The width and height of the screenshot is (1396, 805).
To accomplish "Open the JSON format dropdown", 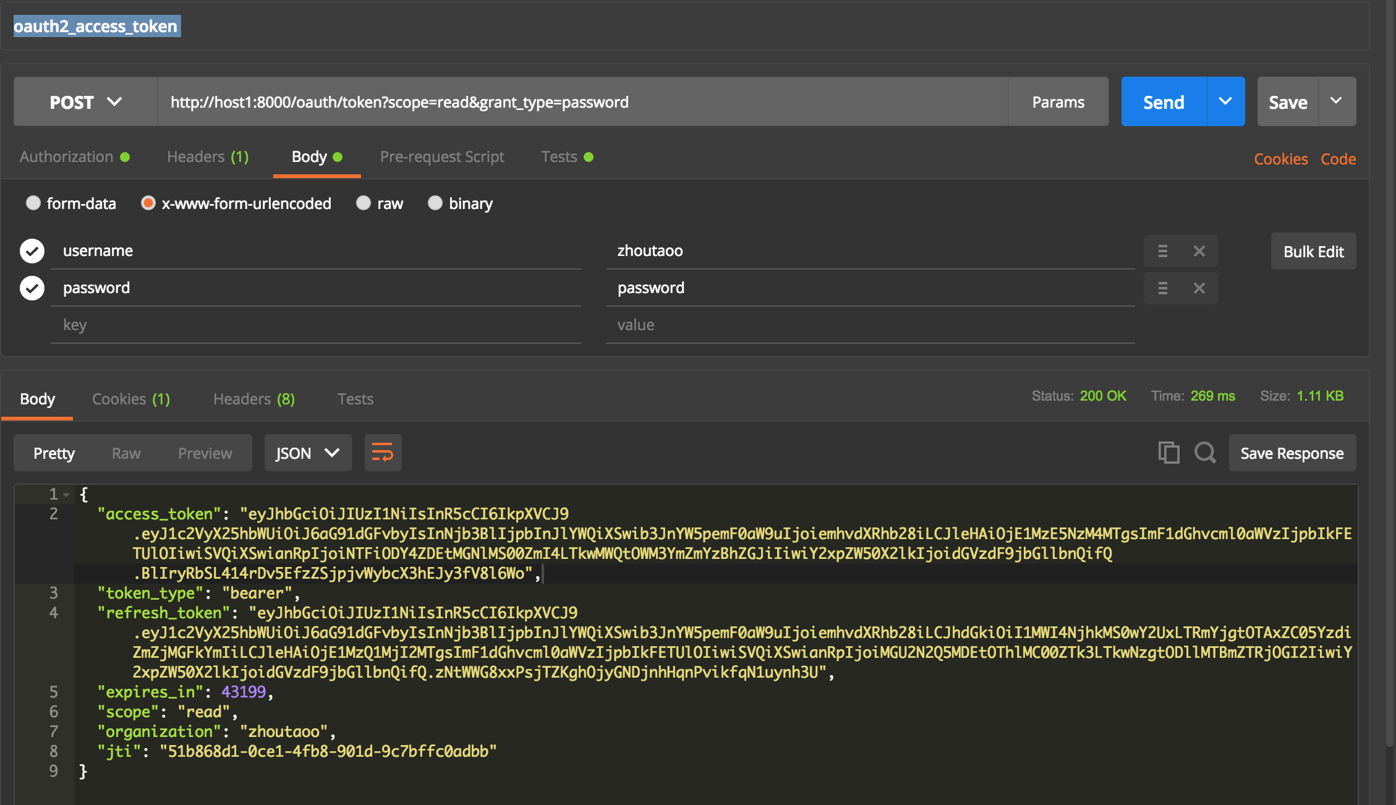I will 308,453.
